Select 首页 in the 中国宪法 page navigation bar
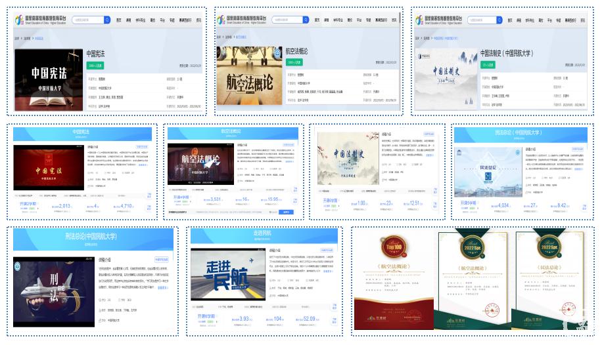Screen dimensions: 602x345 [x=120, y=20]
